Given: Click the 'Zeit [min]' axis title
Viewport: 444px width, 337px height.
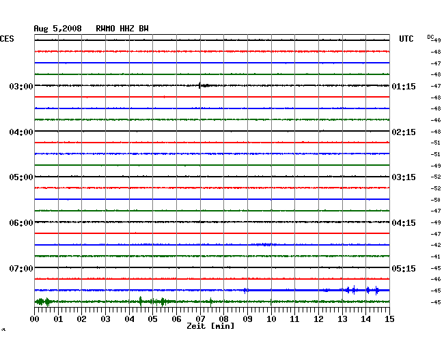Looking at the screenshot, I should tap(210, 326).
